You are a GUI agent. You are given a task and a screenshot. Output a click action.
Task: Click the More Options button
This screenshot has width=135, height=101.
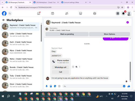coord(109,34)
